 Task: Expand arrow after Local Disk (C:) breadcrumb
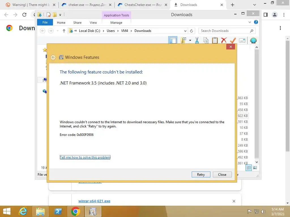click(103, 31)
